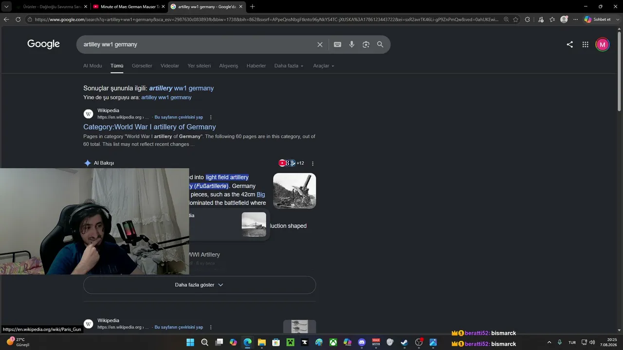623x350 pixels.
Task: Open the on-screen keyboard input tool
Action: (x=337, y=45)
